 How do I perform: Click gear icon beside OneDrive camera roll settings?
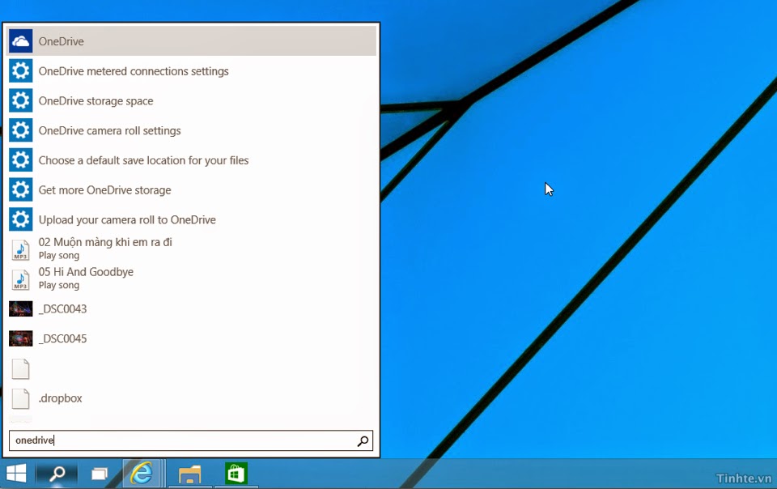pos(20,130)
